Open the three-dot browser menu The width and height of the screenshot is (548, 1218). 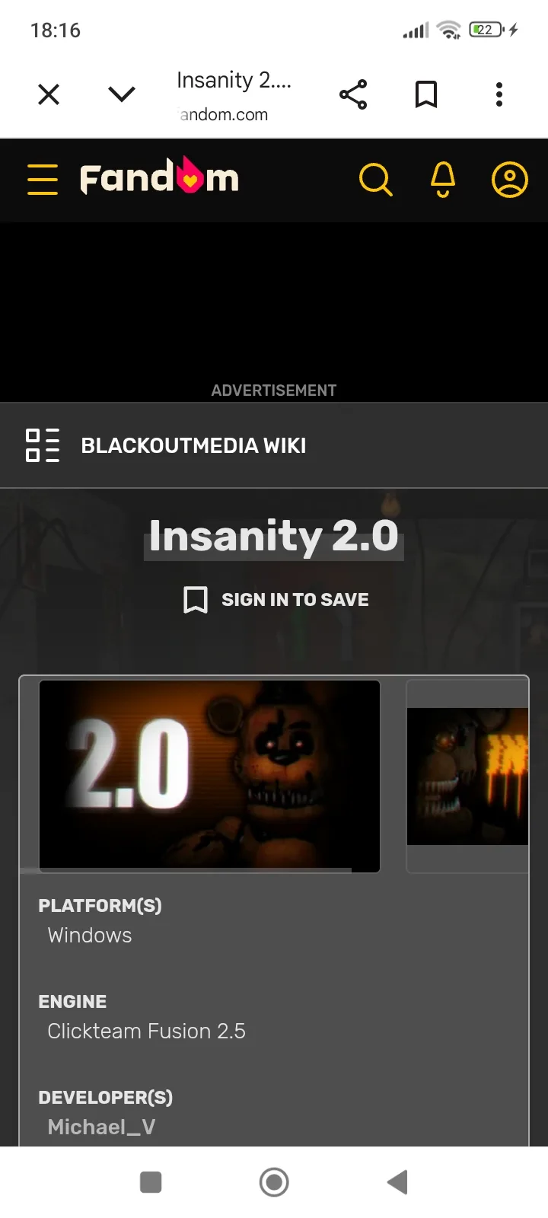pyautogui.click(x=499, y=94)
